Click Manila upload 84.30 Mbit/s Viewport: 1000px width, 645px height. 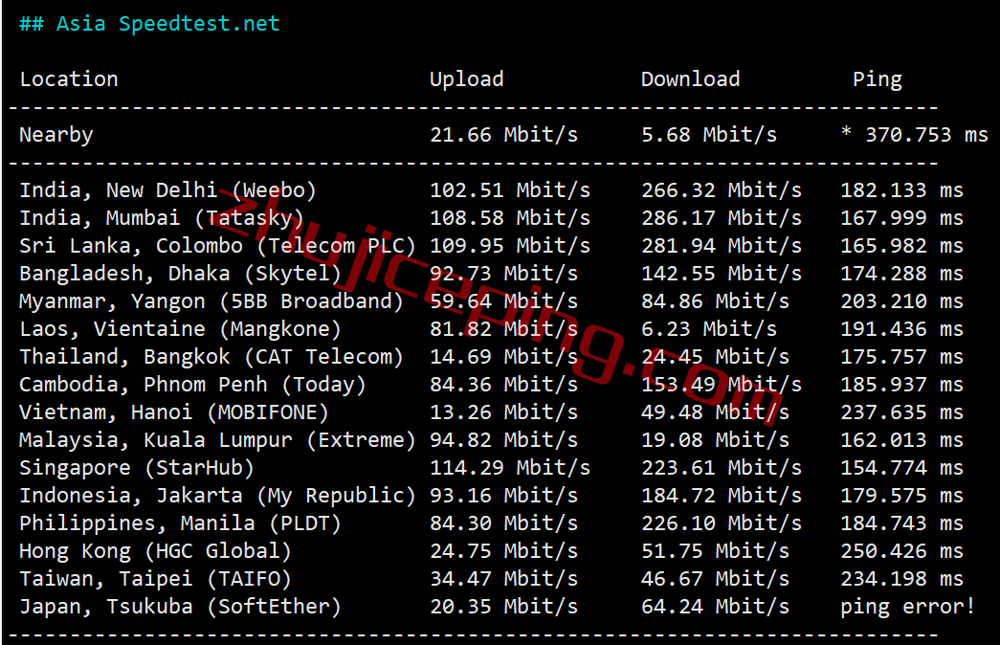click(503, 523)
